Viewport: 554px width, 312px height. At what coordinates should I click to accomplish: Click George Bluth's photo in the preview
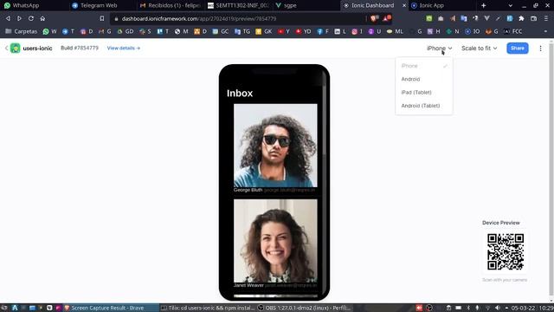tap(275, 146)
